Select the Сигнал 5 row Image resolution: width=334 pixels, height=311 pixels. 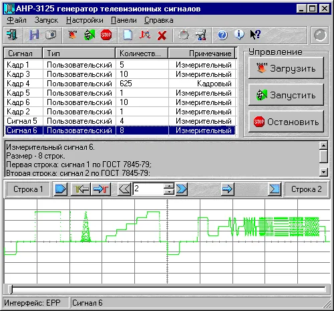click(120, 121)
